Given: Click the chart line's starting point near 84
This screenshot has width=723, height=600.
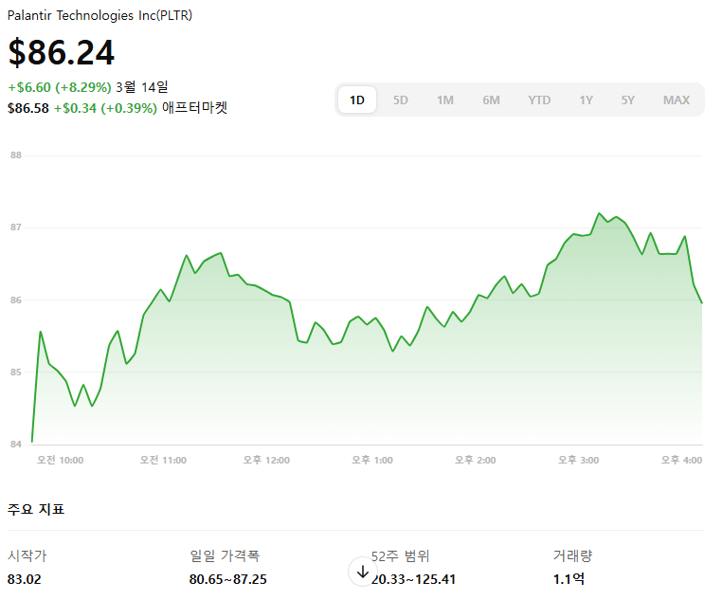Looking at the screenshot, I should click(x=32, y=442).
